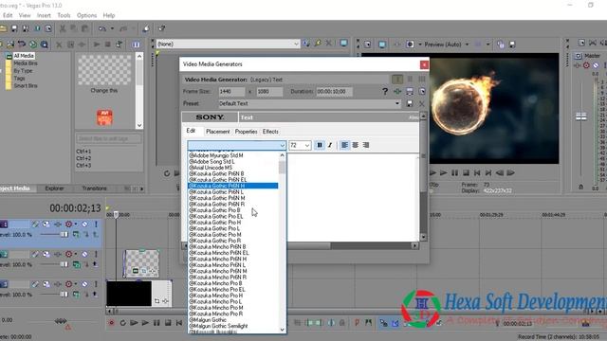The width and height of the screenshot is (607, 341).
Task: Toggle Italic text formatting
Action: [x=330, y=145]
